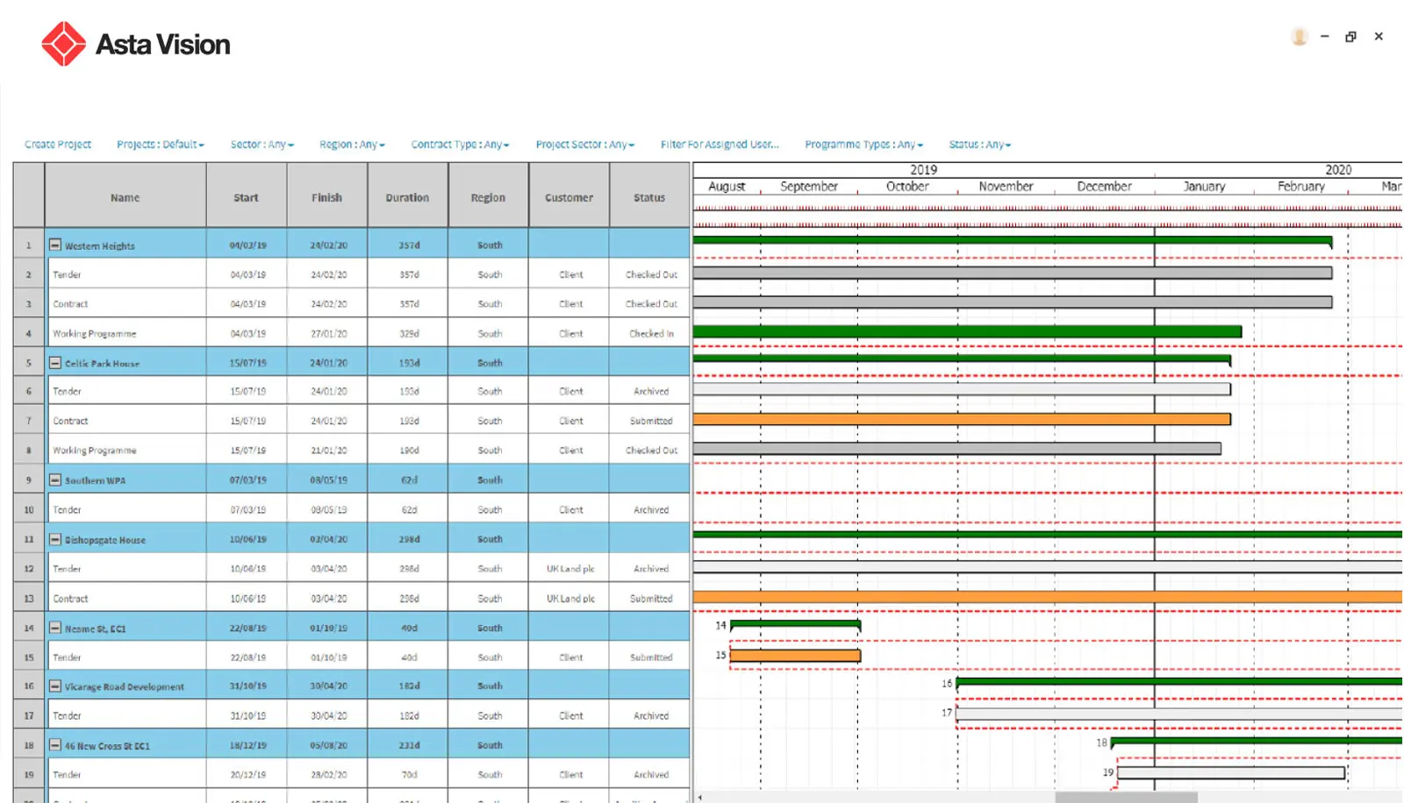Open the Projects: Default menu
The height and width of the screenshot is (803, 1404).
point(160,145)
